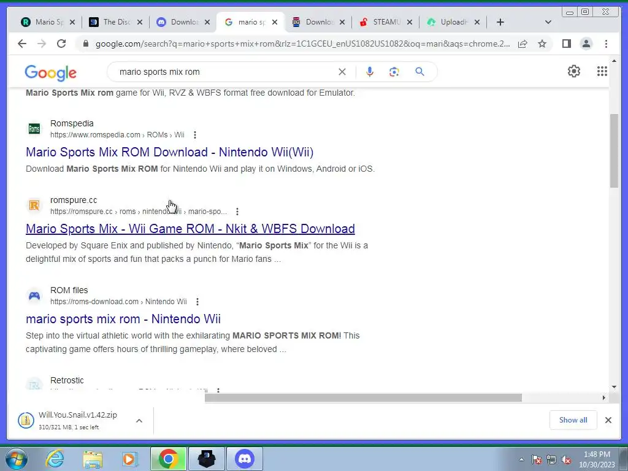Clear the Google search box text
Image resolution: width=628 pixels, height=471 pixels.
(342, 72)
